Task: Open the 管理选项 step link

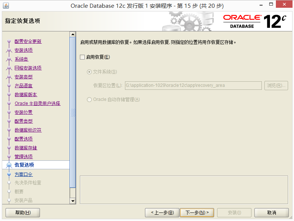Action: click(x=24, y=157)
